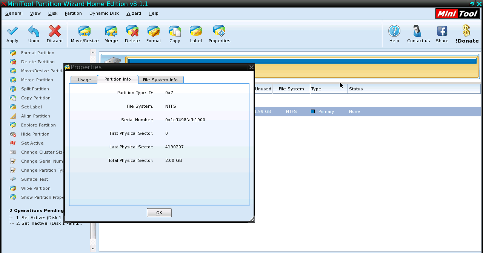Click the Merge partition toolbar icon
Image resolution: width=483 pixels, height=253 pixels.
[111, 31]
